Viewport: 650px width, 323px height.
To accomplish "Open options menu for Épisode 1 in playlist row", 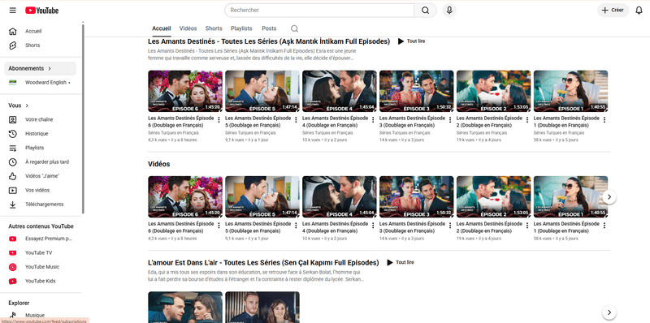I will (604, 120).
